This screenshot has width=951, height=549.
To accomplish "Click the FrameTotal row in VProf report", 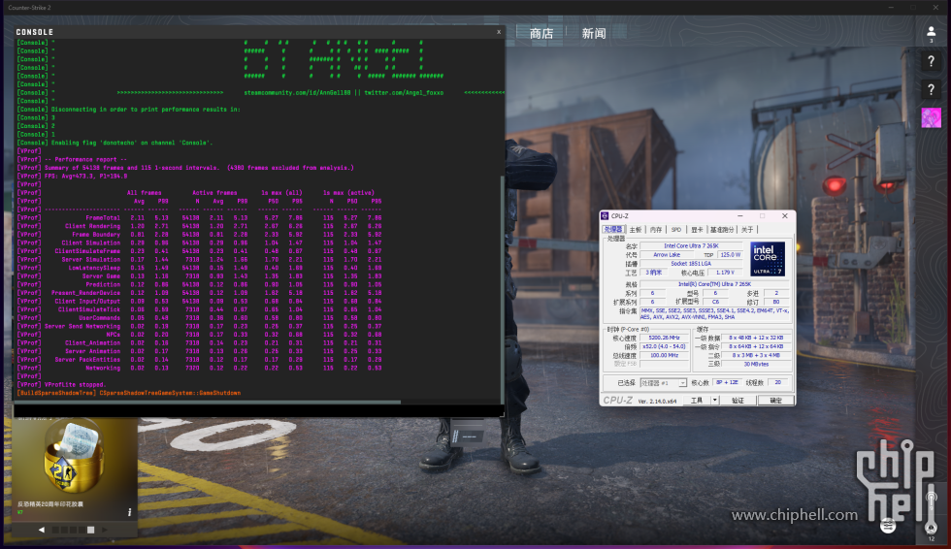I will point(200,217).
